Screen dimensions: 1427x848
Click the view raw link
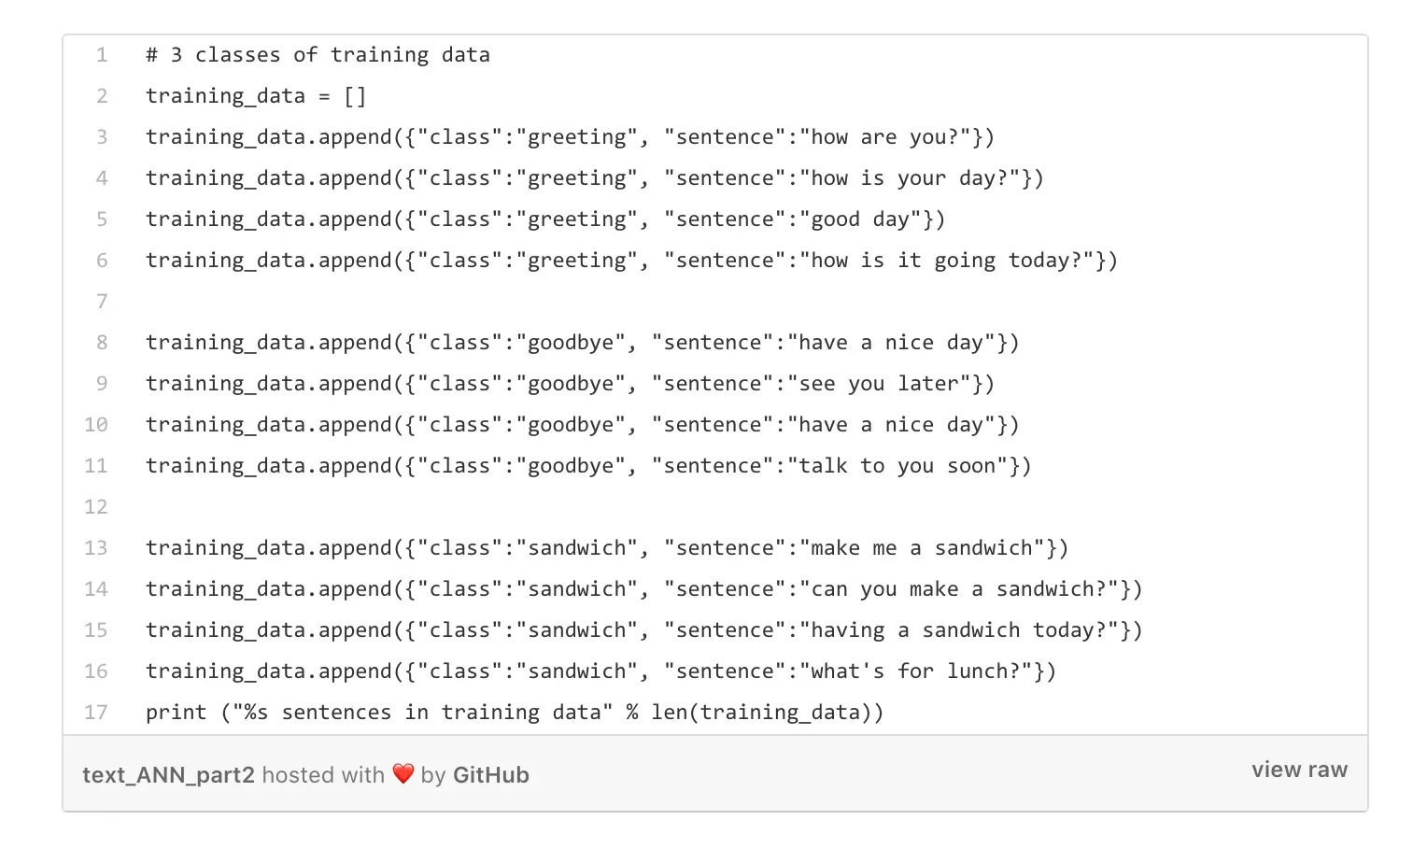[1299, 770]
